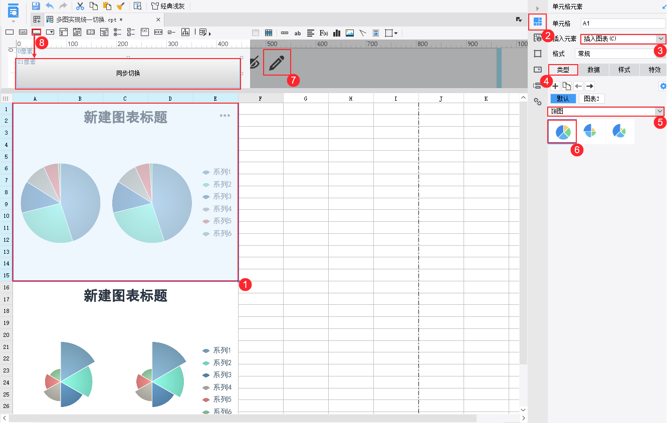The width and height of the screenshot is (667, 423).
Task: Apply the 经典浅灰 theme button
Action: pos(168,6)
